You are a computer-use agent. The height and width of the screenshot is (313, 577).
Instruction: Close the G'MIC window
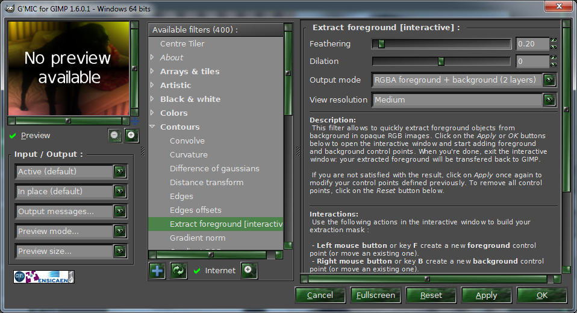(x=558, y=6)
